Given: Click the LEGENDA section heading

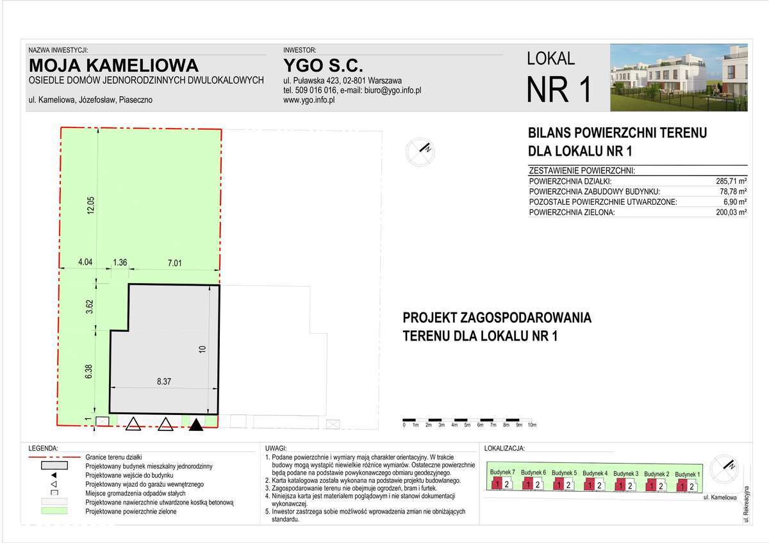Looking at the screenshot, I should tap(44, 448).
